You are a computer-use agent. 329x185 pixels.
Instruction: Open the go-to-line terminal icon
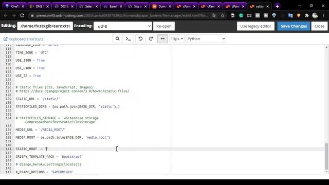128,39
